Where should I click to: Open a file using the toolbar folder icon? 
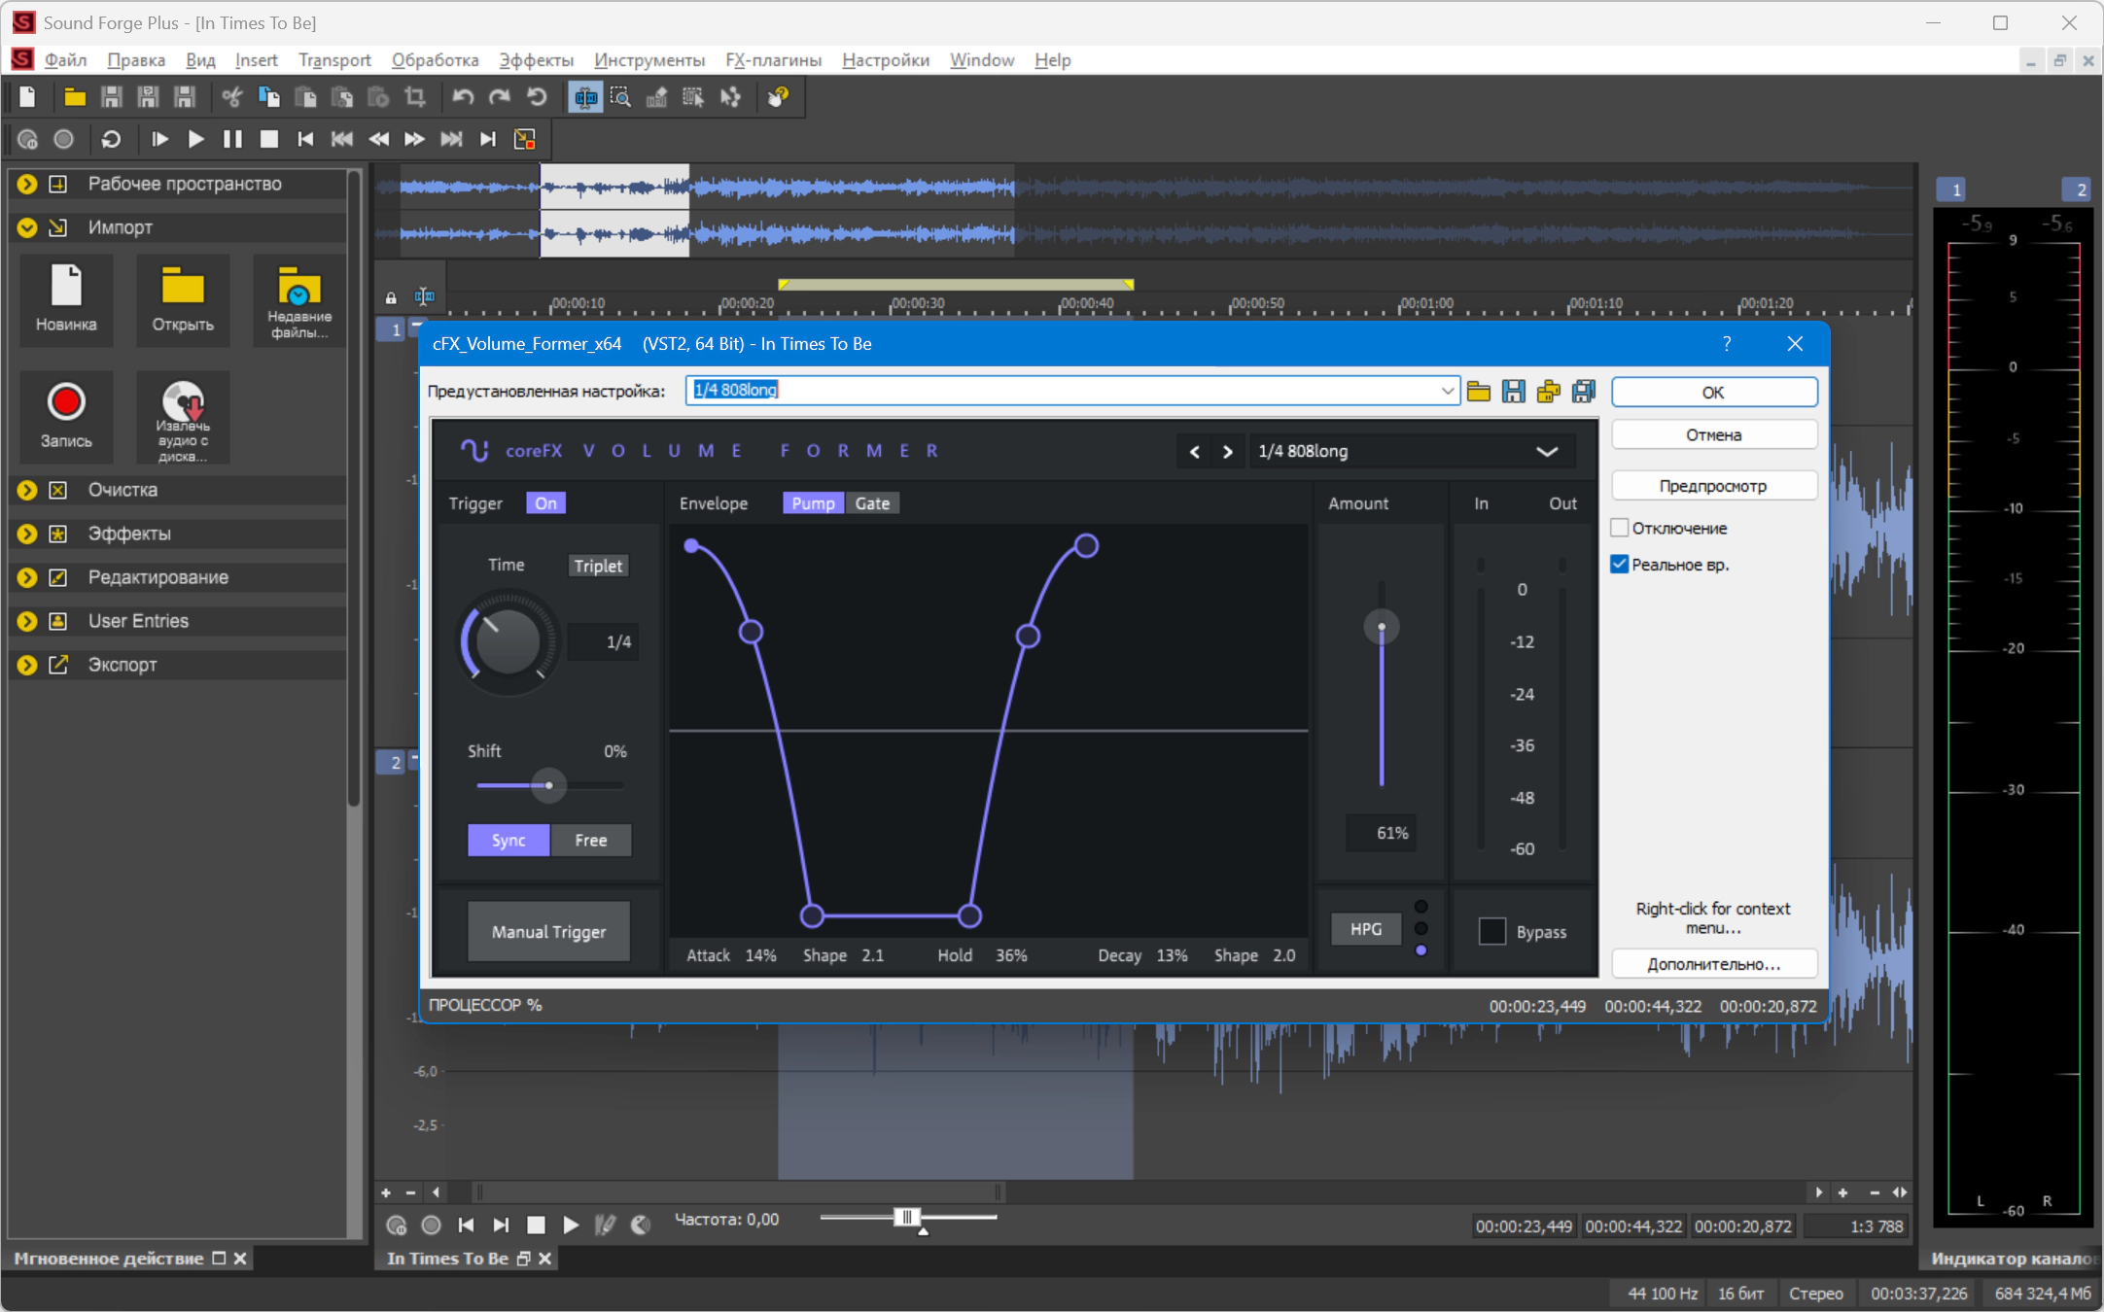(75, 97)
